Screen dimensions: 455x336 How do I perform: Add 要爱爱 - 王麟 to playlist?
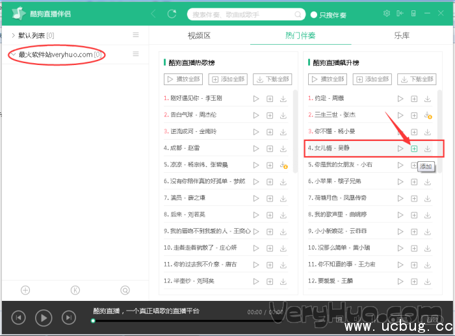point(414,281)
